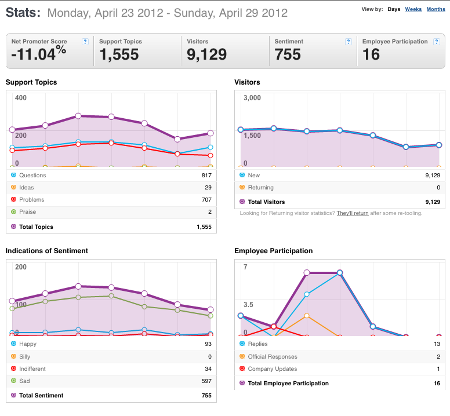Click the green Sad legend marker
The height and width of the screenshot is (416, 450).
[x=13, y=381]
